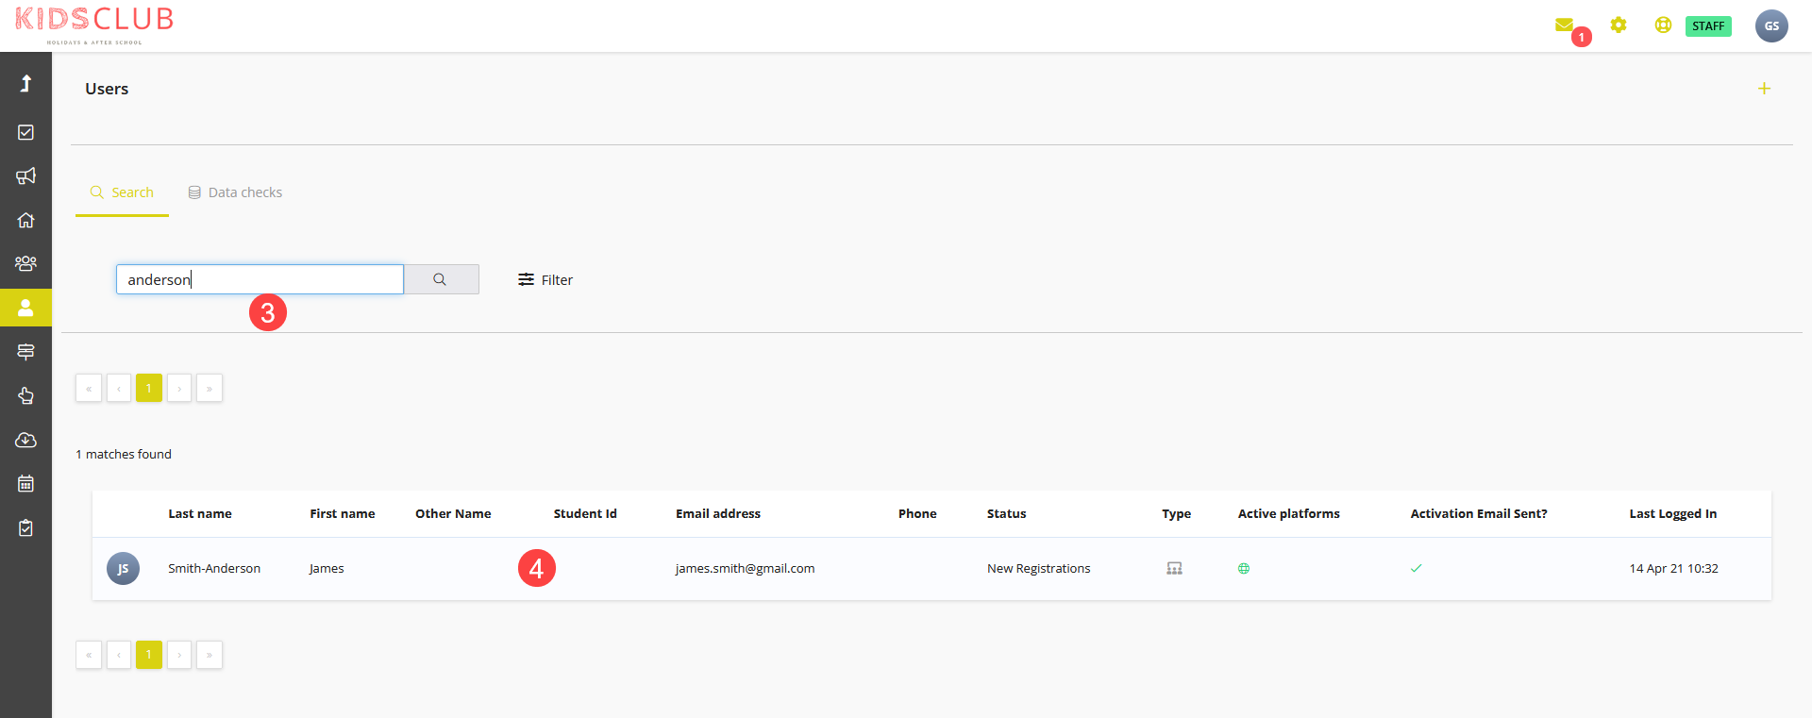Click the magnifier search button
The height and width of the screenshot is (718, 1812).
tap(441, 279)
